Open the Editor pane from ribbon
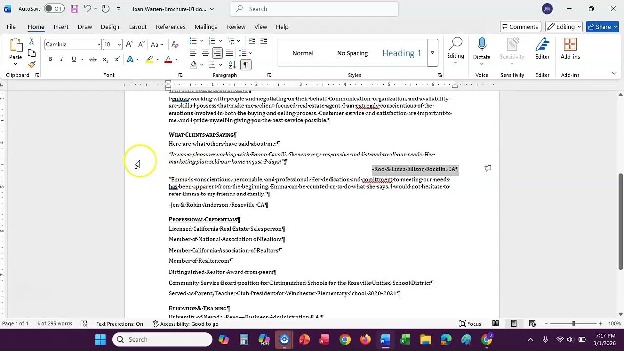This screenshot has height=351, width=624. 542,49
